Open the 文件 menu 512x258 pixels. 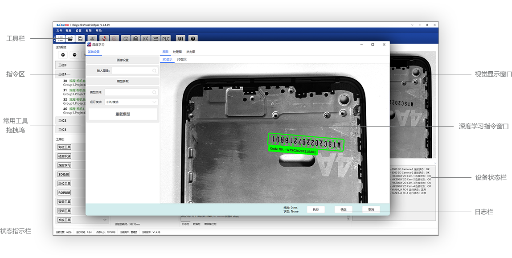point(59,31)
